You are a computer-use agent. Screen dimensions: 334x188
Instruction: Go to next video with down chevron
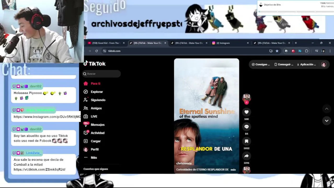[326, 121]
